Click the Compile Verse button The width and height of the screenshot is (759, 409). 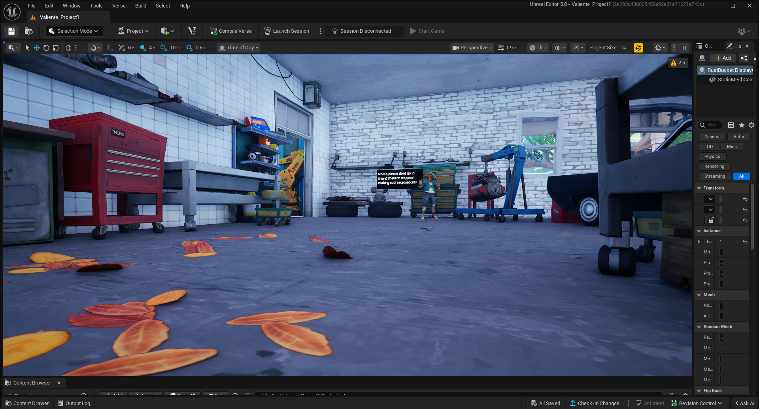coord(231,31)
